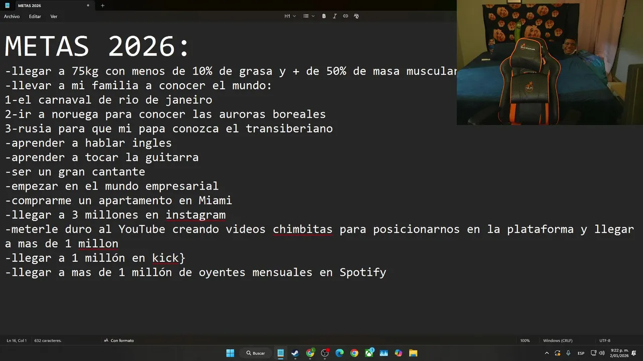Open the Ver menu
Viewport: 643px width, 361px height.
[54, 17]
